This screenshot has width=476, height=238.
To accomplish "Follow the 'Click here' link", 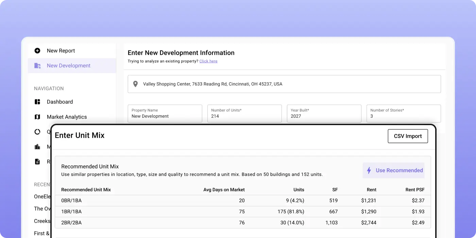I will pos(208,61).
